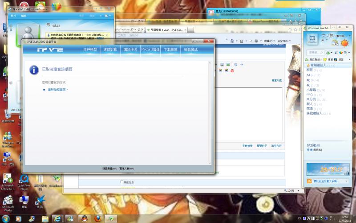Click the favorites star icon in Internet Explorer
Screen dimensions: 356x223
[x=295, y=29]
